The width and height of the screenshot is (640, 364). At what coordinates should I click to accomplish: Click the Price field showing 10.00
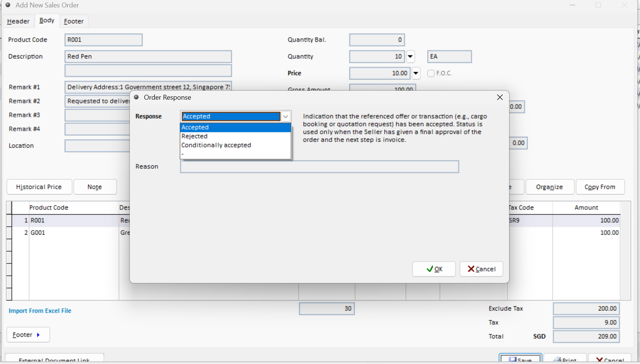[x=380, y=73]
